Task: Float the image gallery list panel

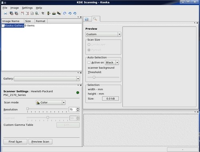Action: [x=78, y=17]
